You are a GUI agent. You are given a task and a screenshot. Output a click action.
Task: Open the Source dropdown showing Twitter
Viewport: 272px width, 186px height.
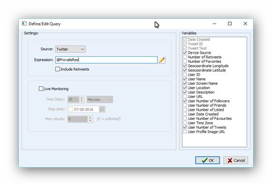click(x=70, y=49)
